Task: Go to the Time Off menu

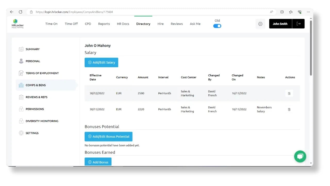Action: [x=71, y=24]
